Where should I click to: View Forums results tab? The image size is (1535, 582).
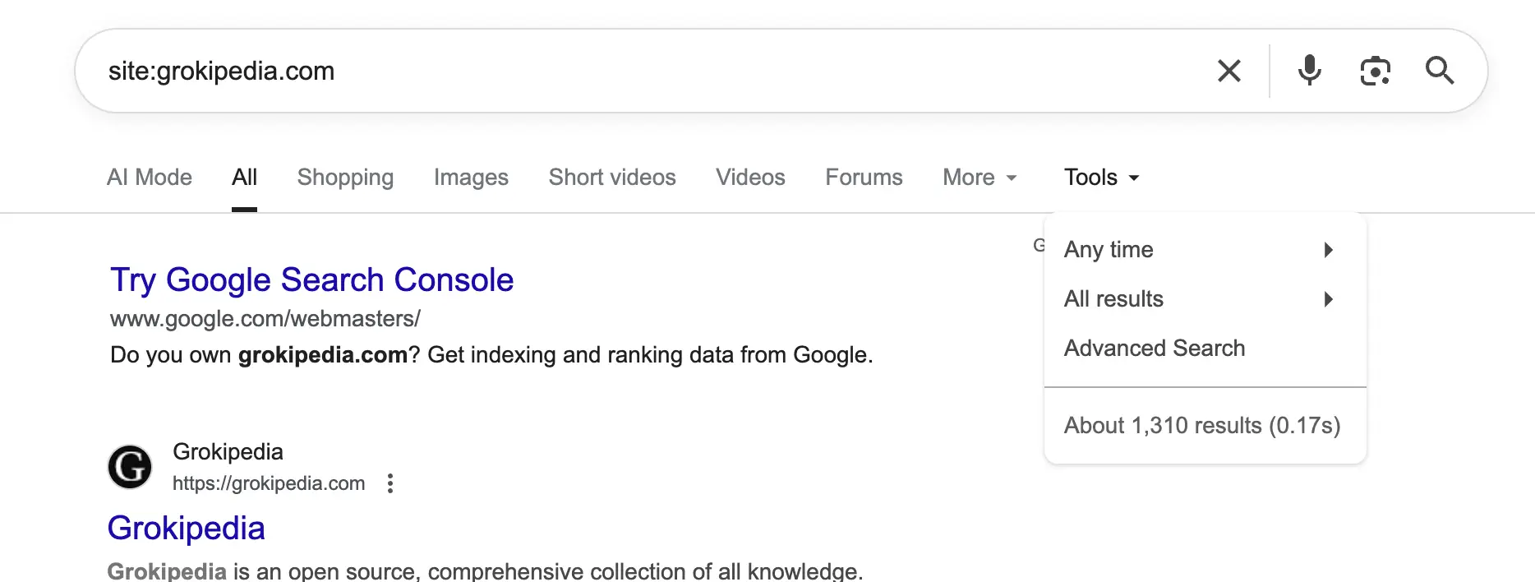pos(864,178)
